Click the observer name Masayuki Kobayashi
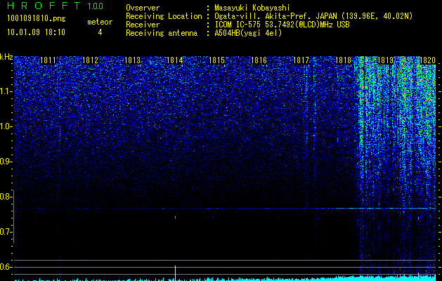 252,8
